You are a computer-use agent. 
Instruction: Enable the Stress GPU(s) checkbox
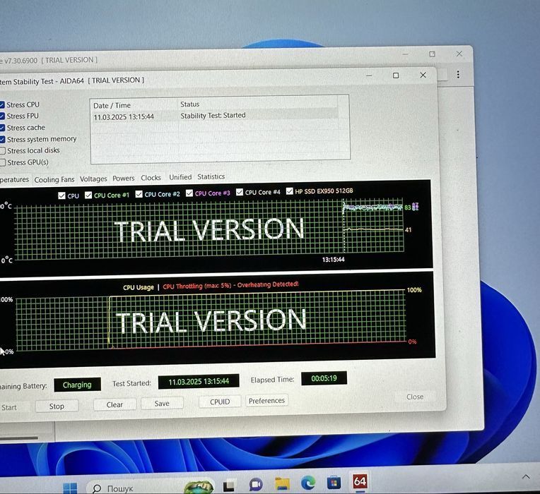(2, 162)
